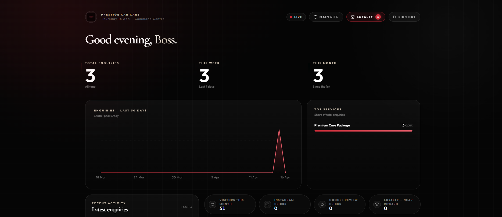Screen dimensions: 502x217
Task: Click the 'LOYALTY — NEAR REWARD' label
Action: tap(398, 202)
